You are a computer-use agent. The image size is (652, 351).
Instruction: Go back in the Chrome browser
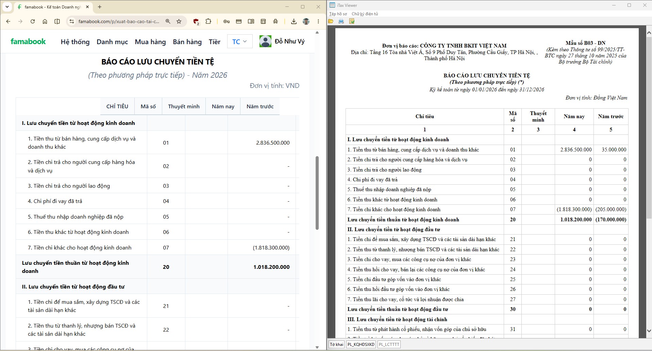(8, 21)
